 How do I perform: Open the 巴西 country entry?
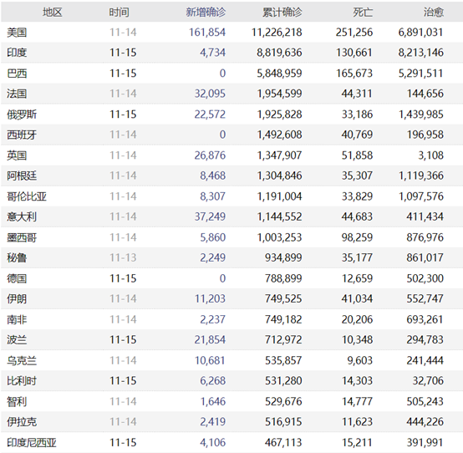[17, 74]
